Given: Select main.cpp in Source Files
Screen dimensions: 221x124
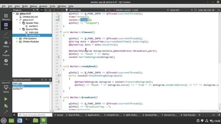Looking at the screenshot, I should tap(33, 32).
